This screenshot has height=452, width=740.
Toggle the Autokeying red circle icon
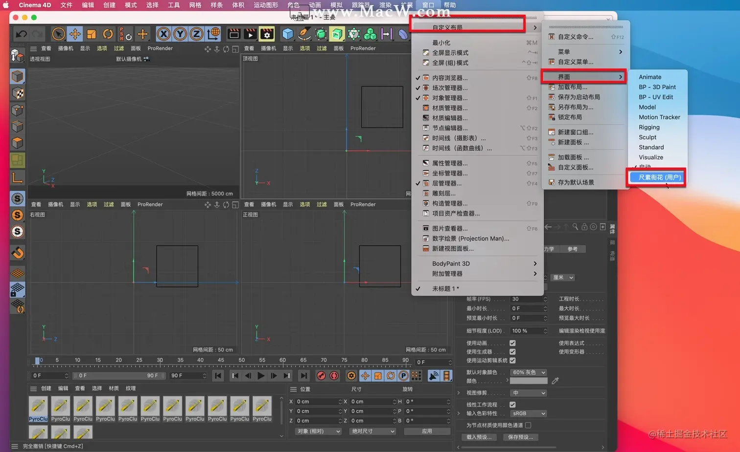coord(334,375)
